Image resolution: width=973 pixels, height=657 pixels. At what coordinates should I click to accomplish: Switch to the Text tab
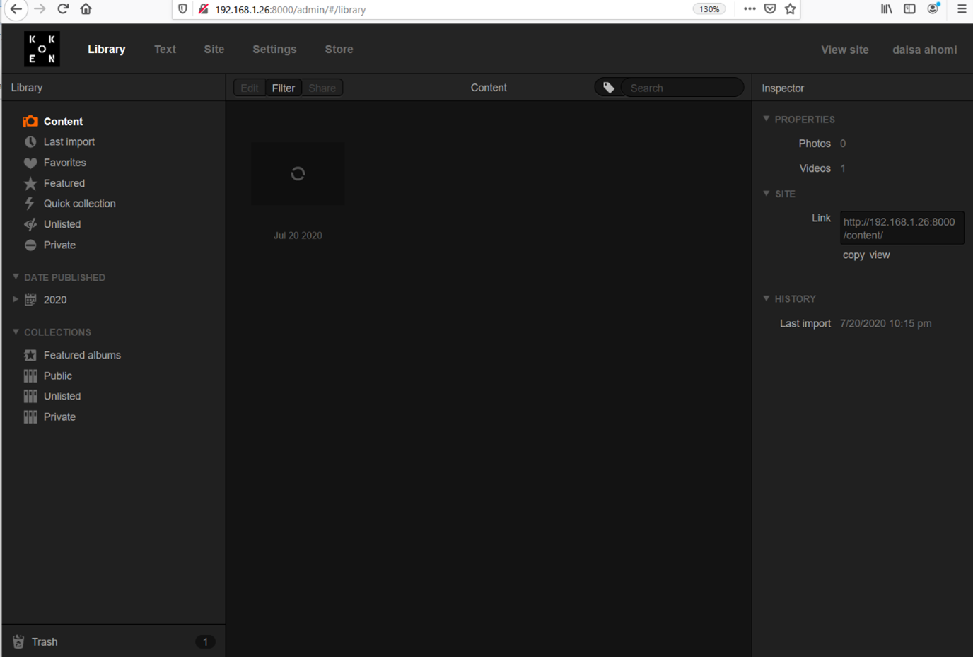coord(165,50)
